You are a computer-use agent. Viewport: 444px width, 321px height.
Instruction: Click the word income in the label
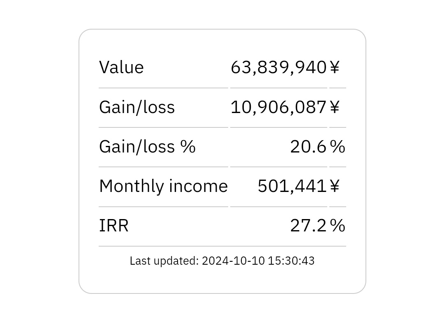pyautogui.click(x=198, y=186)
